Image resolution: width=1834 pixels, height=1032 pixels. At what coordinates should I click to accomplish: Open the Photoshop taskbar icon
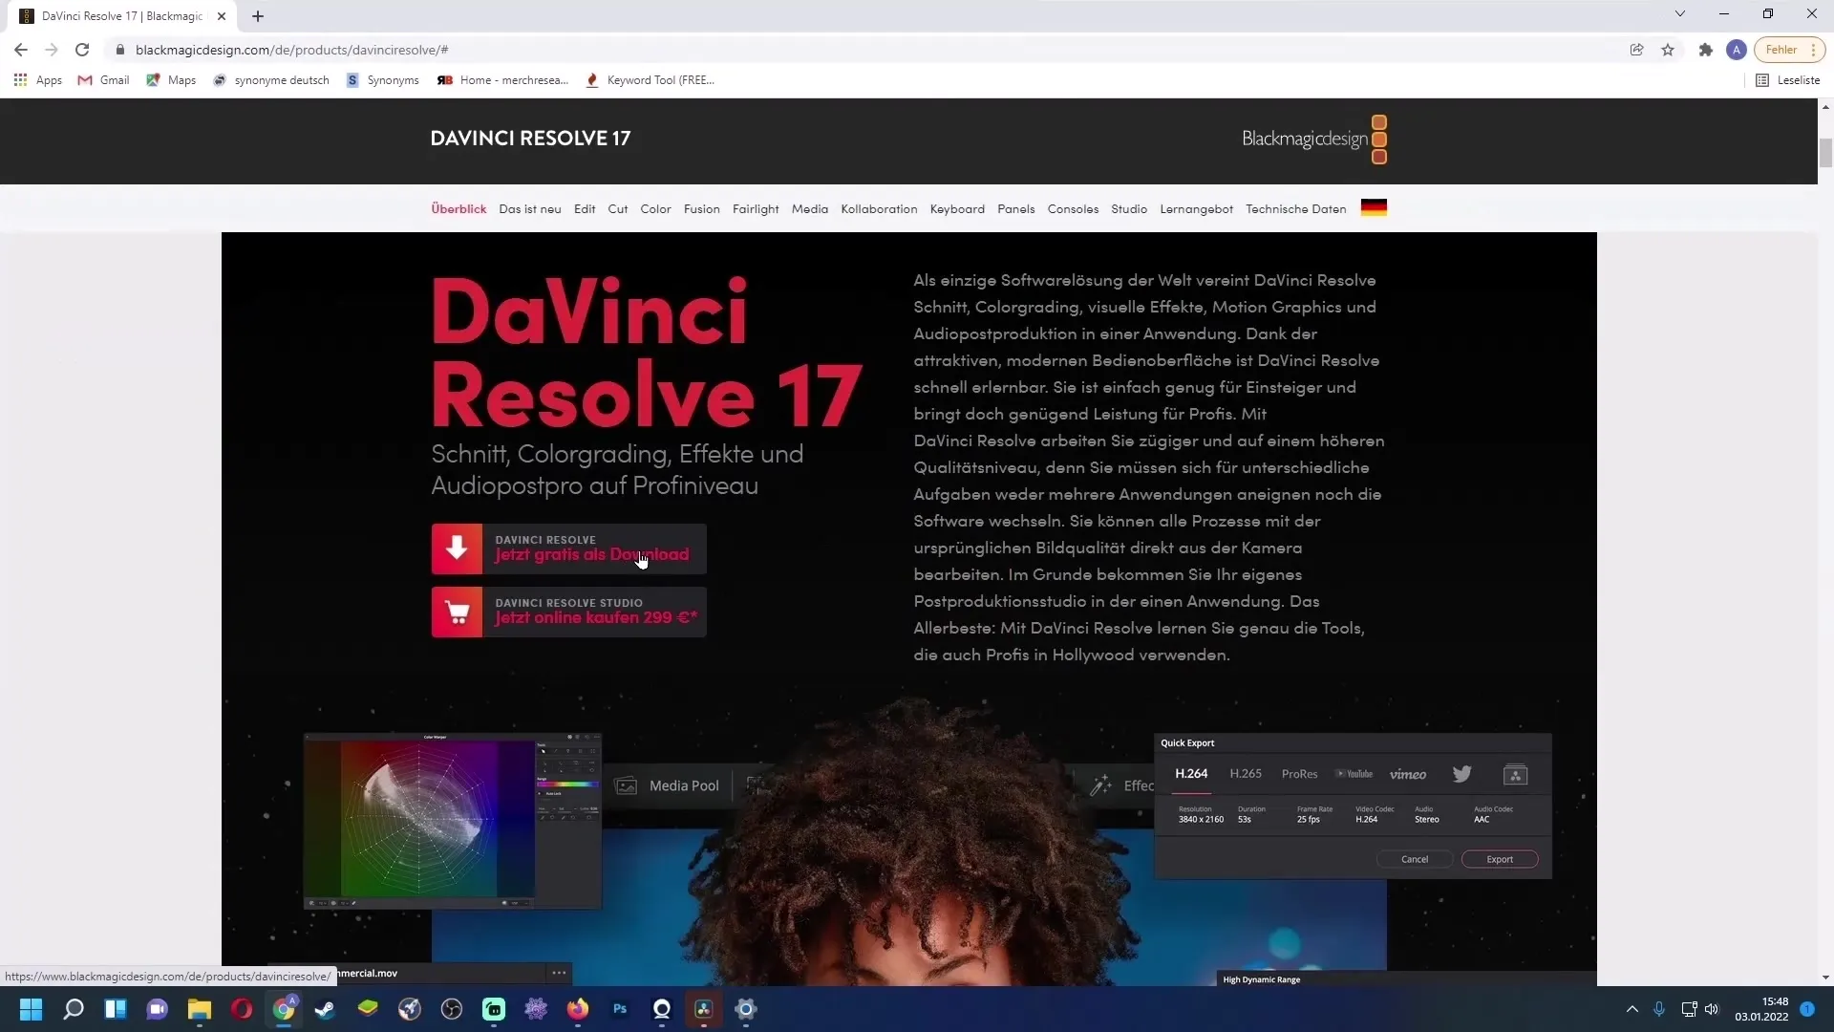620,1009
